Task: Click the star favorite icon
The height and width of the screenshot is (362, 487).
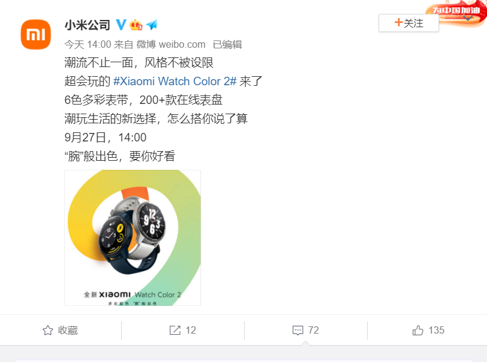Action: pos(48,331)
